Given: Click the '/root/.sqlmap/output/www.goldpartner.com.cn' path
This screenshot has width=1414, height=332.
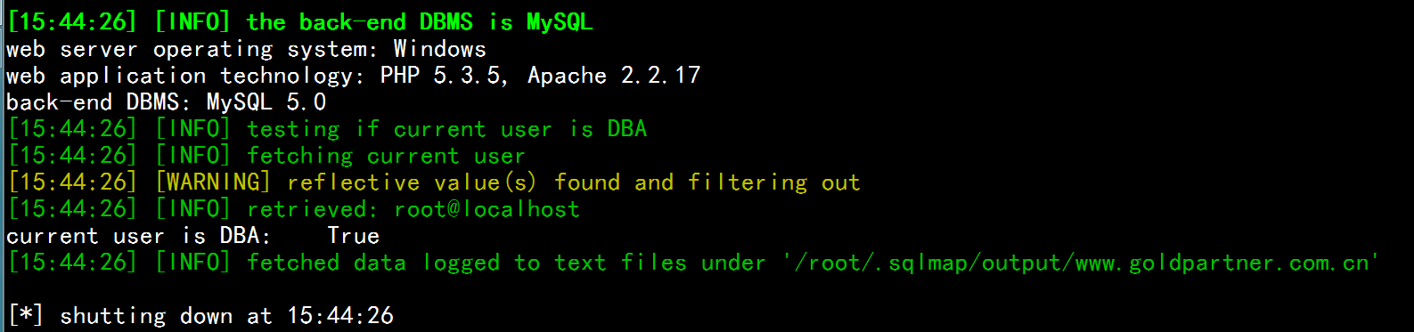Looking at the screenshot, I should click(1081, 263).
